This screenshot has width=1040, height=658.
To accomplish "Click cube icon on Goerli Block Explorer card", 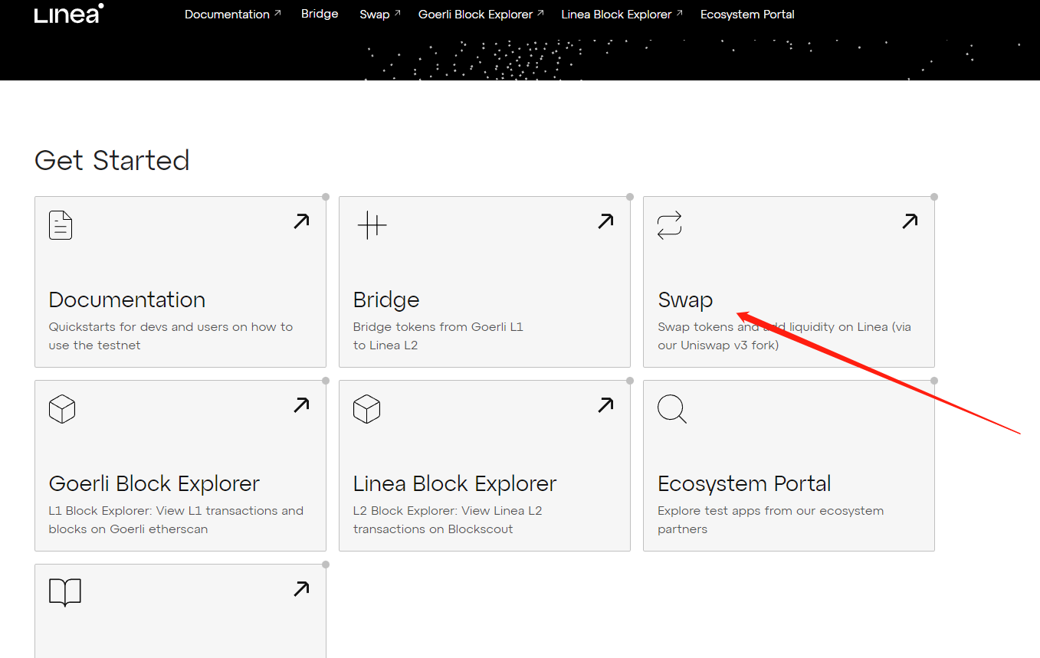I will click(x=62, y=409).
